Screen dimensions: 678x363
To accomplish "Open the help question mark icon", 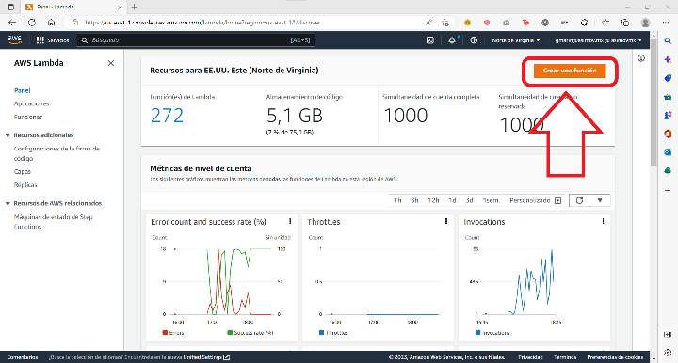I will (x=474, y=40).
